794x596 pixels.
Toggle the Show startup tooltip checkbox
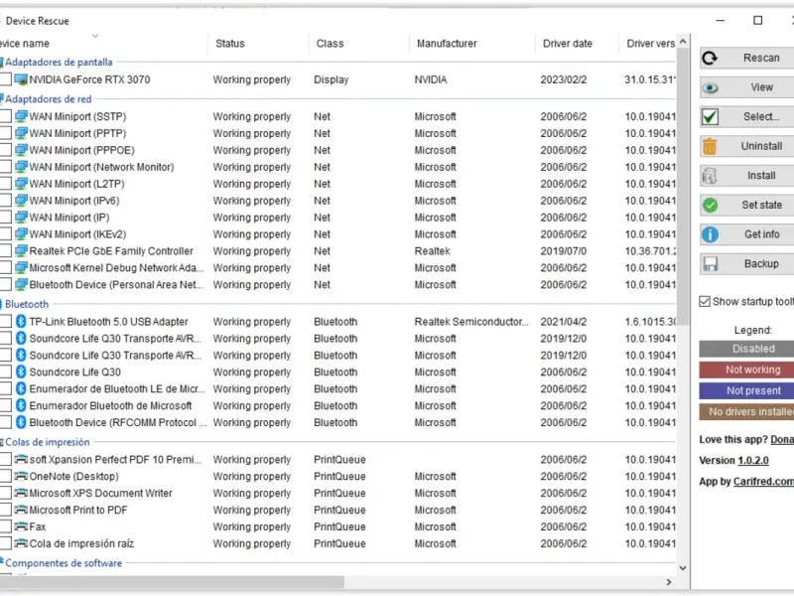[x=705, y=302]
